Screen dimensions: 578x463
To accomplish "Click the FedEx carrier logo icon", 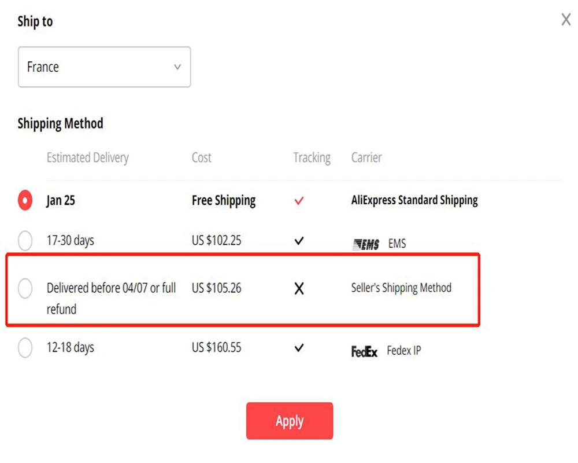I will click(x=364, y=351).
